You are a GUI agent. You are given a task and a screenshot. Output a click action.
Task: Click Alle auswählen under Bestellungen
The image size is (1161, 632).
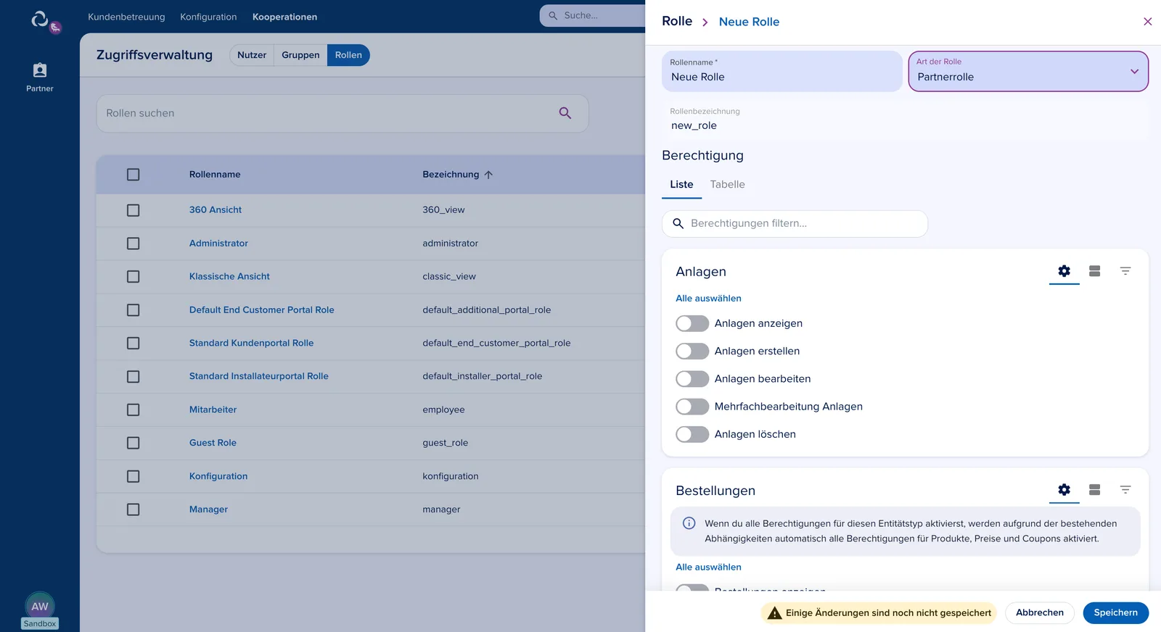(708, 567)
